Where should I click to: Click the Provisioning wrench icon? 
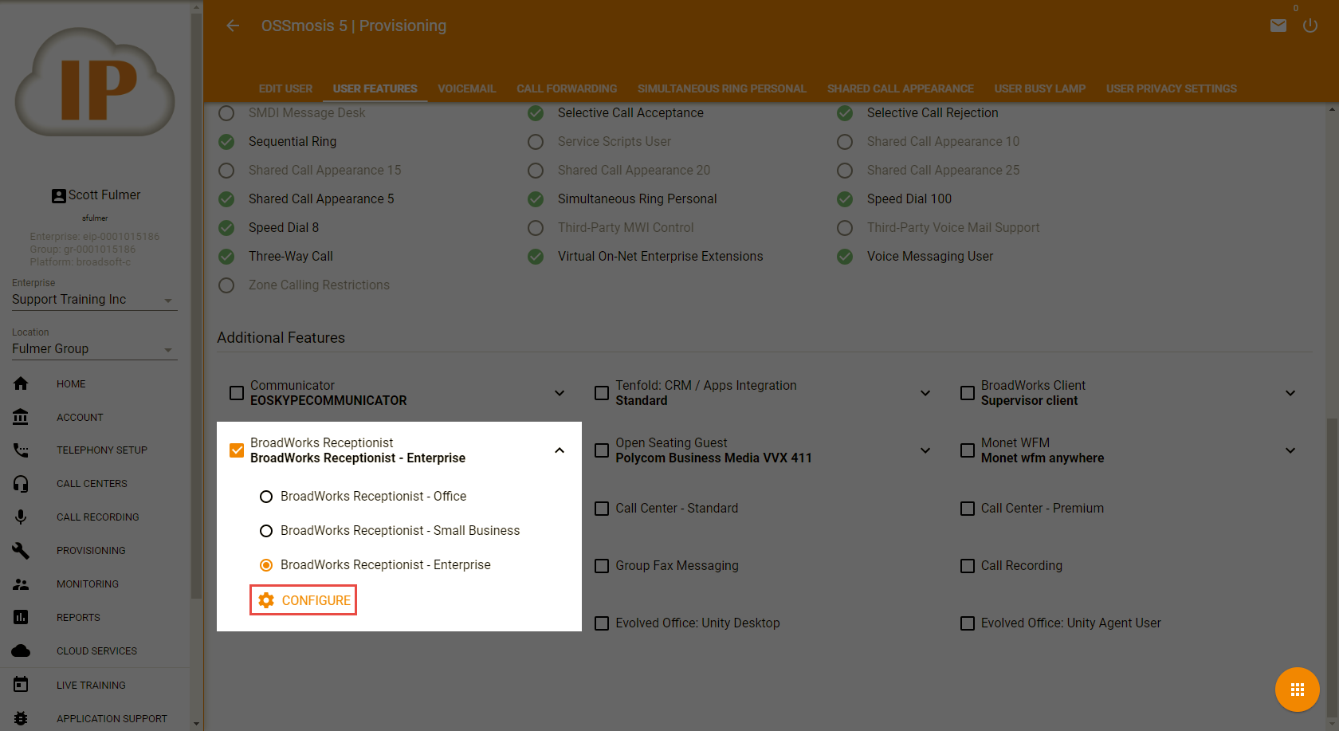point(22,551)
